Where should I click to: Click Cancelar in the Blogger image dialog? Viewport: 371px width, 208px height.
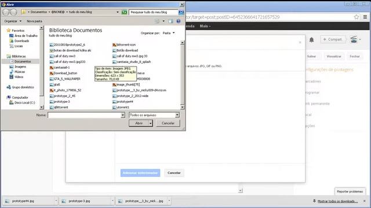tap(174, 173)
